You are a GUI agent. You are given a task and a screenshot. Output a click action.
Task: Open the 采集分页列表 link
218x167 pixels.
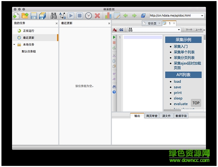click(x=184, y=58)
